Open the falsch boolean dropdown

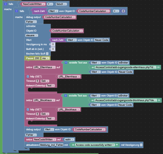(x=61, y=4)
